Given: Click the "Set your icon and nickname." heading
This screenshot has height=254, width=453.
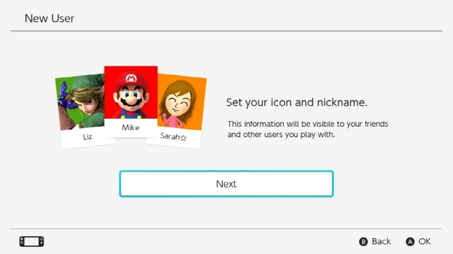Looking at the screenshot, I should coord(297,103).
